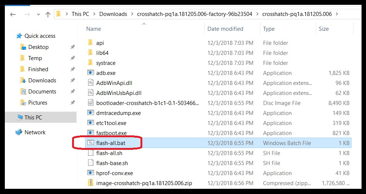This screenshot has height=194, width=366.
Task: Select the file name adb.exe
Action: (106, 73)
